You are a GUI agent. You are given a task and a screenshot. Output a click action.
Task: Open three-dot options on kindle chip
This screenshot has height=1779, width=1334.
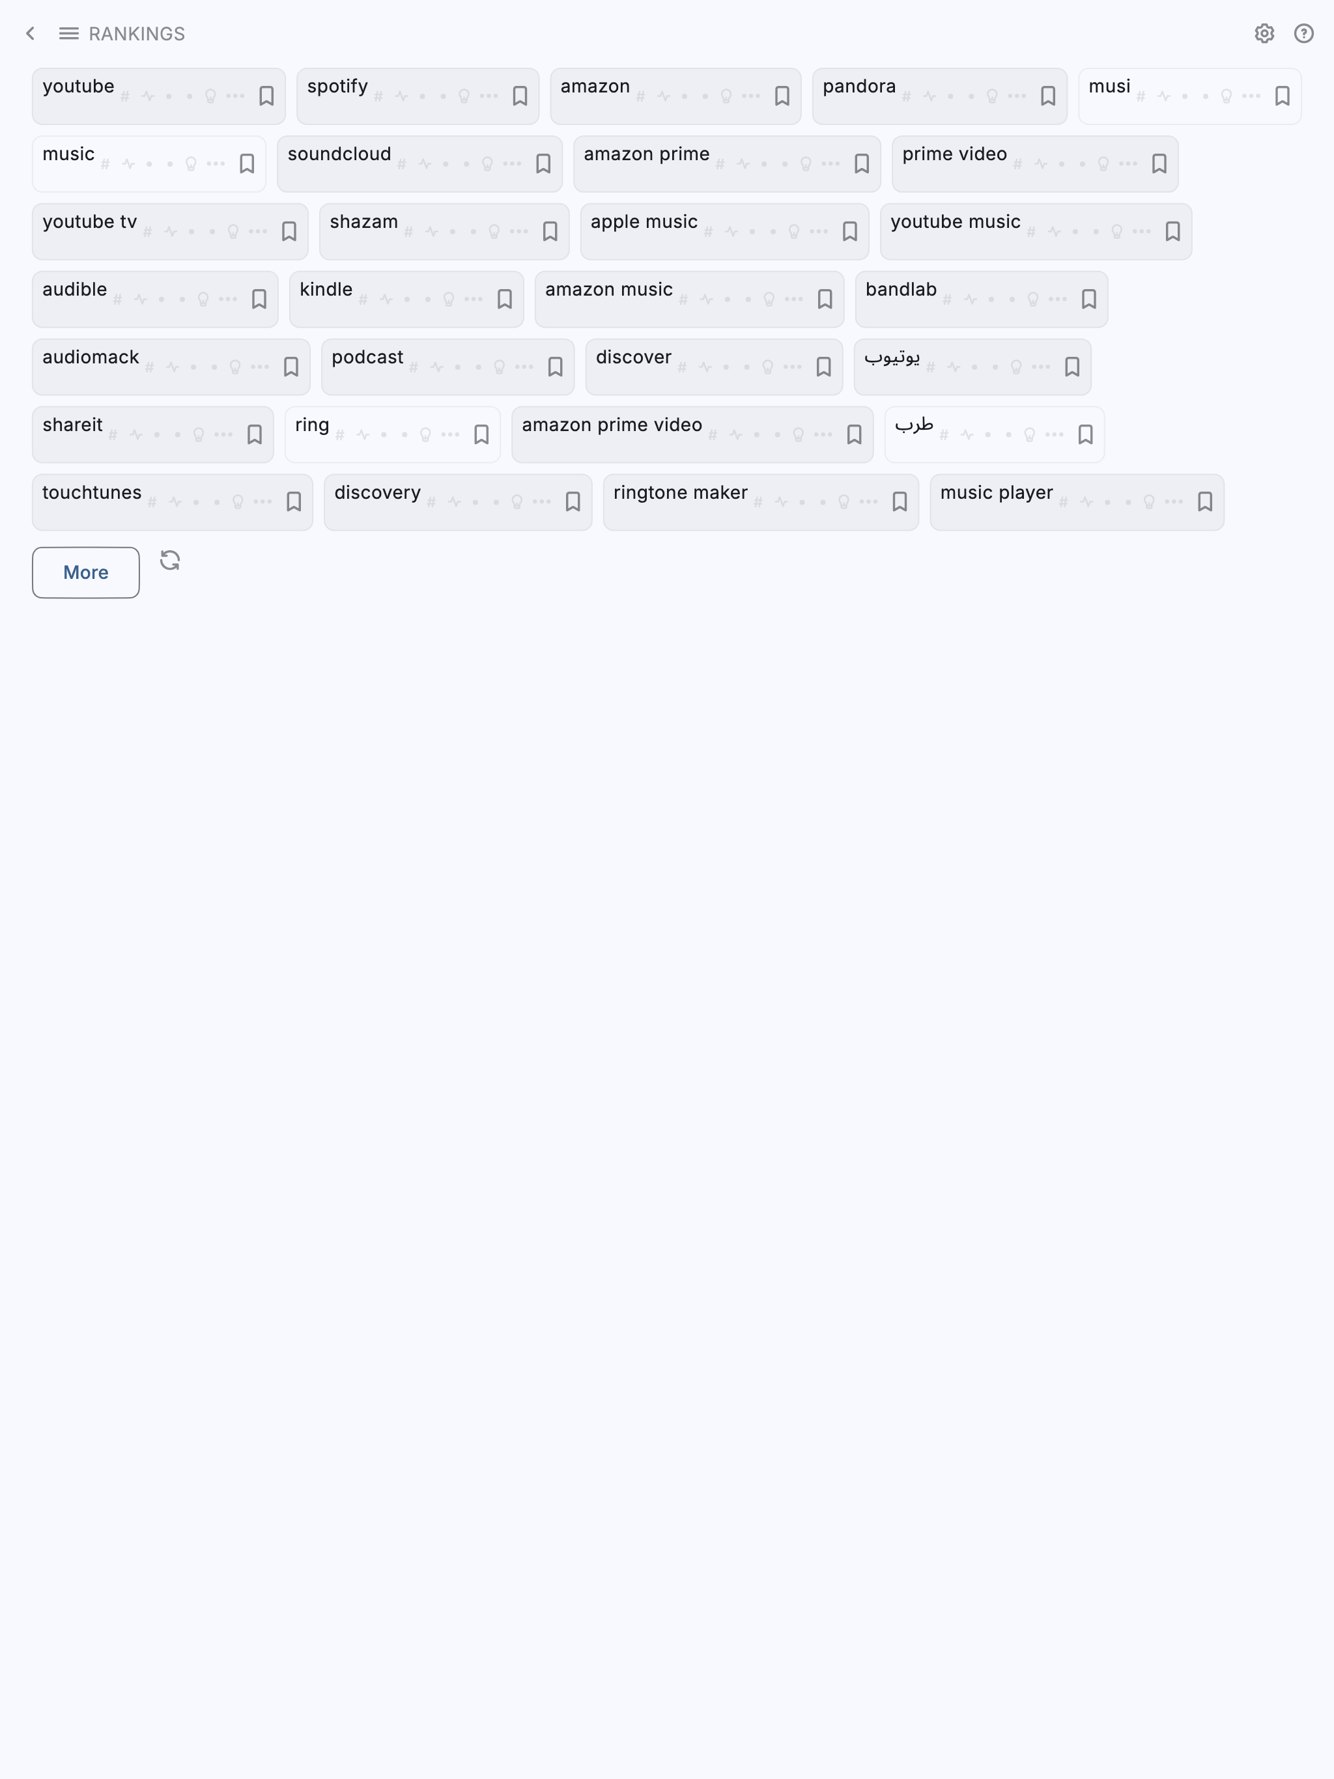(474, 299)
